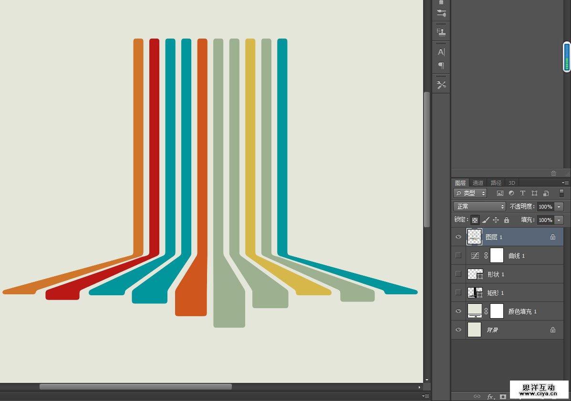The width and height of the screenshot is (571, 401).
Task: Hide the 颜色填充 1 layer
Action: 458,311
